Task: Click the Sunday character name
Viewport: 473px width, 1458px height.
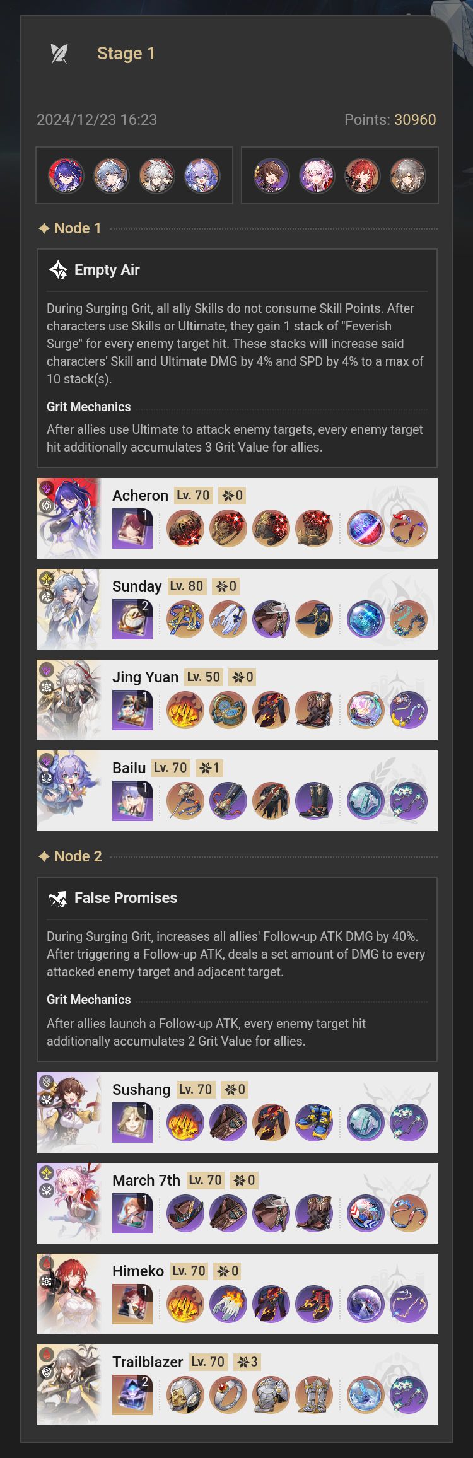Action: tap(137, 586)
